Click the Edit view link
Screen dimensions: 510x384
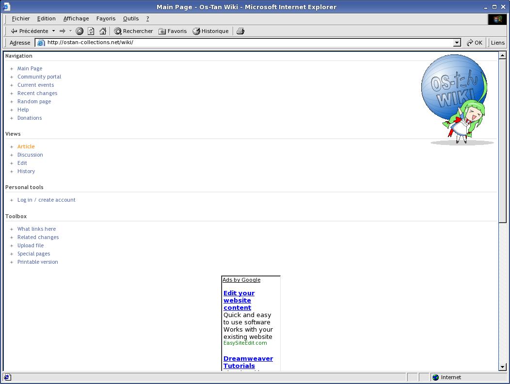(x=22, y=163)
